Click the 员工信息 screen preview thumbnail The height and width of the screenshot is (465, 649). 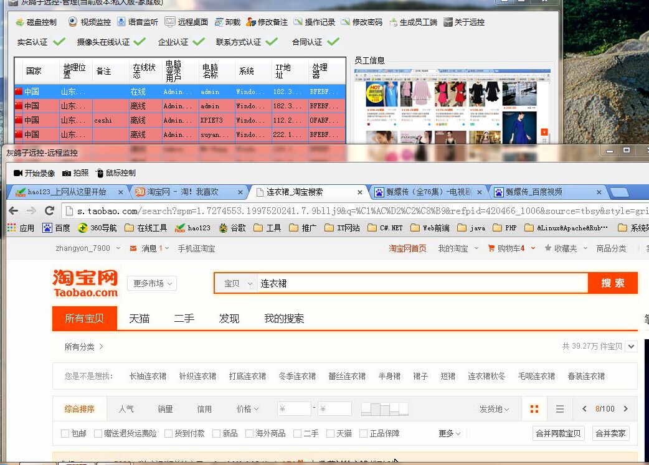[452, 106]
